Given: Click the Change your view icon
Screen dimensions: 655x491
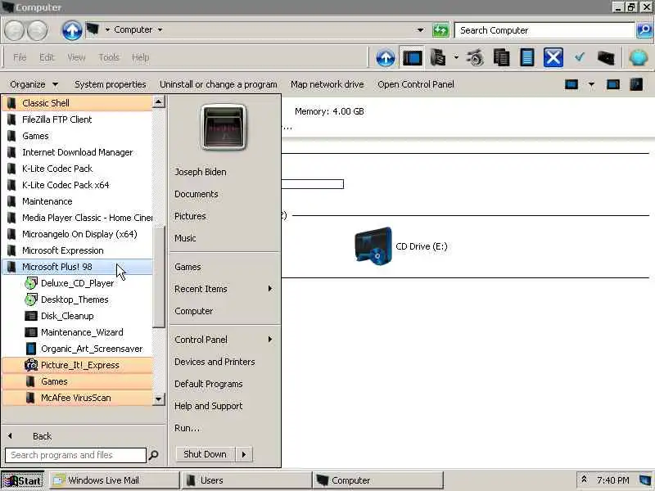Looking at the screenshot, I should point(571,84).
